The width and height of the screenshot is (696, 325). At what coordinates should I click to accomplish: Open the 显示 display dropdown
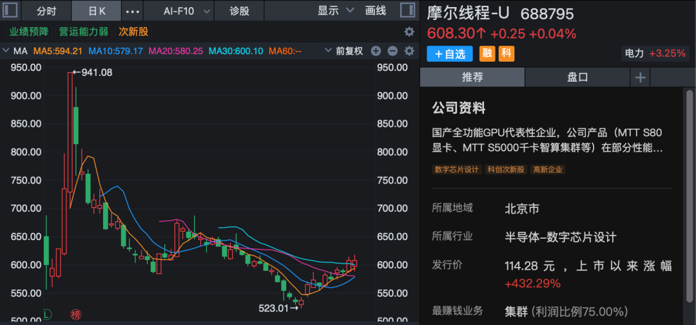336,11
